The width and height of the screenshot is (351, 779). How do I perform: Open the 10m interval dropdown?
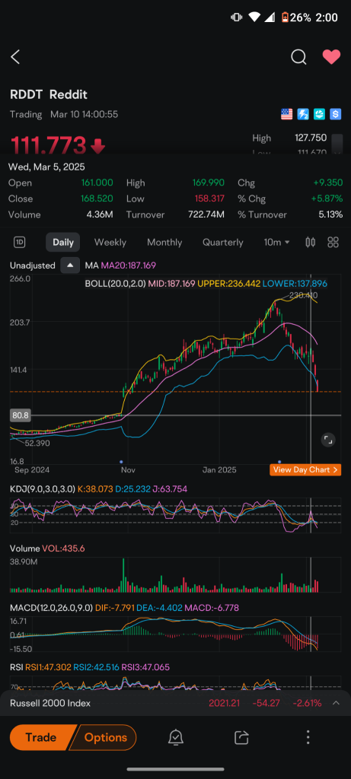pos(277,243)
